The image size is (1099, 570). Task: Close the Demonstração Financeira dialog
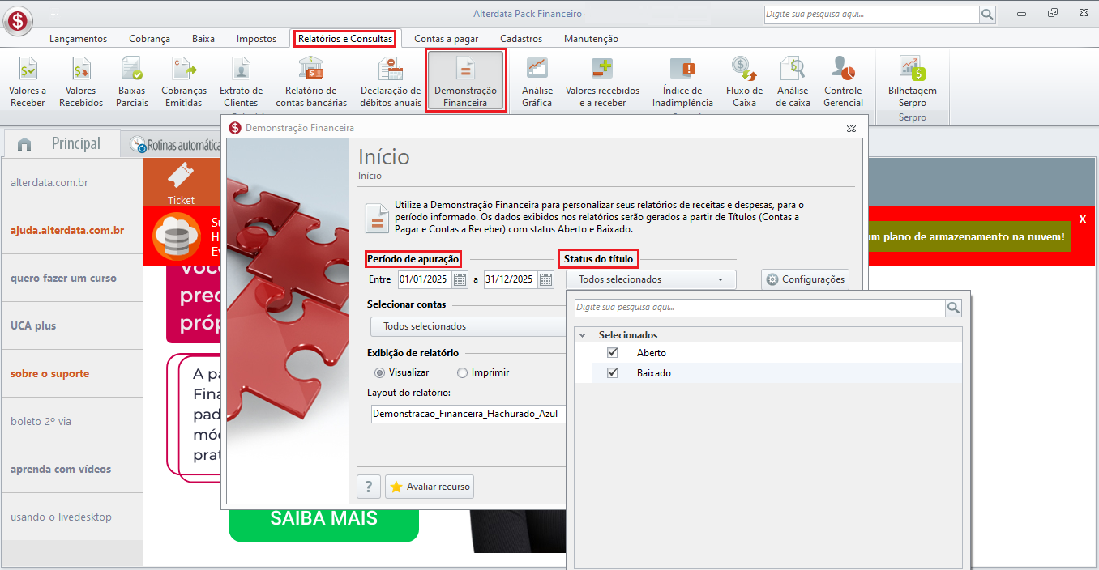(x=852, y=128)
